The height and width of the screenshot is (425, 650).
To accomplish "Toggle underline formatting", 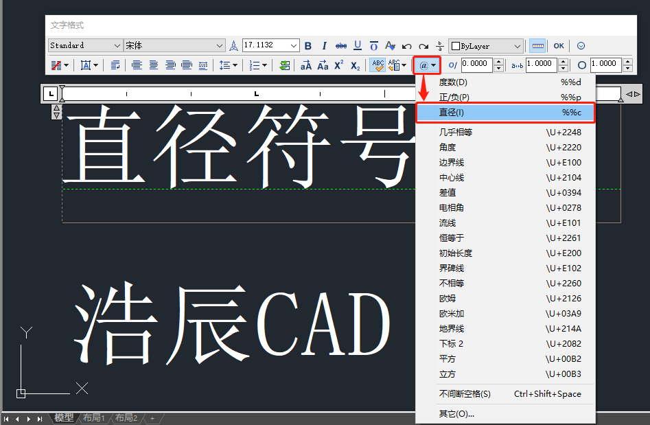I will (x=358, y=46).
